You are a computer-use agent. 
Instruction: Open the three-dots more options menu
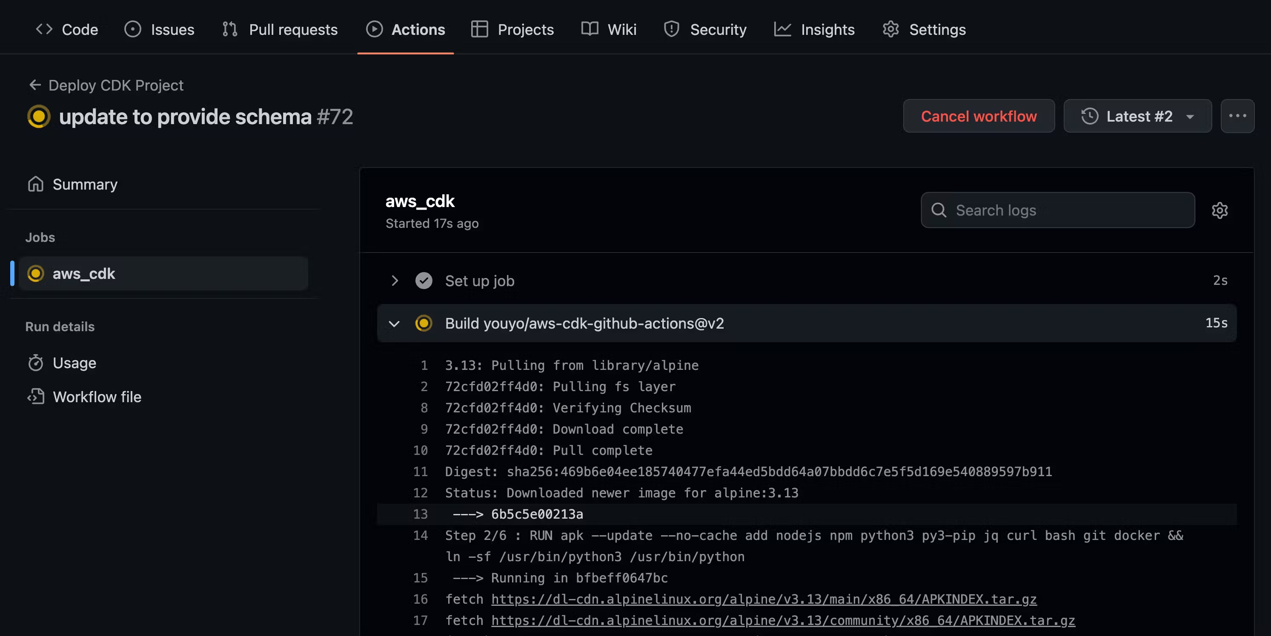tap(1237, 116)
